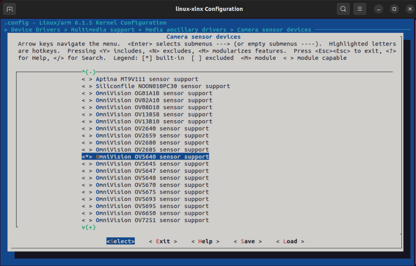
Task: Click Device Drivers in breadcrumb path
Action: click(36, 30)
